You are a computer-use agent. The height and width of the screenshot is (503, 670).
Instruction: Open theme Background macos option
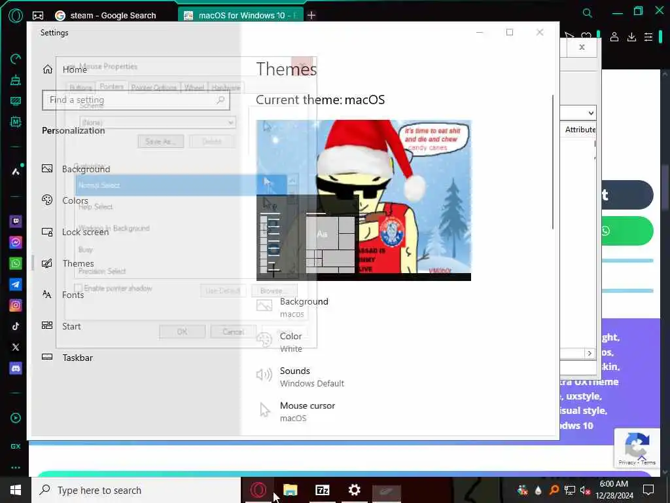coord(292,308)
